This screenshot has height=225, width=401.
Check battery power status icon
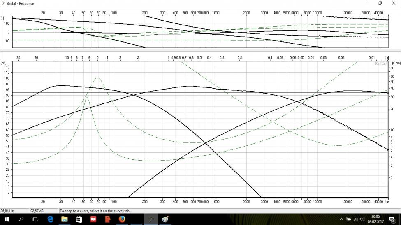pyautogui.click(x=348, y=219)
